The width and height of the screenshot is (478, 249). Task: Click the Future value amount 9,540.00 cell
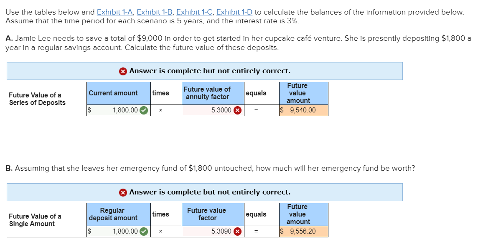click(303, 110)
